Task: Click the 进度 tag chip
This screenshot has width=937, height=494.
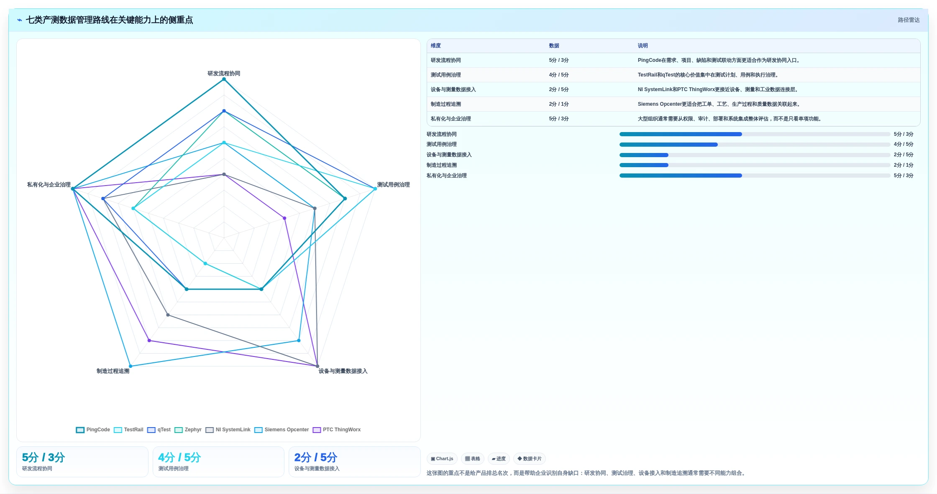Action: [499, 458]
